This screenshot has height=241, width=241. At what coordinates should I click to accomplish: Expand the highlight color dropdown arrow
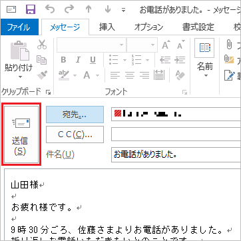click(x=75, y=75)
